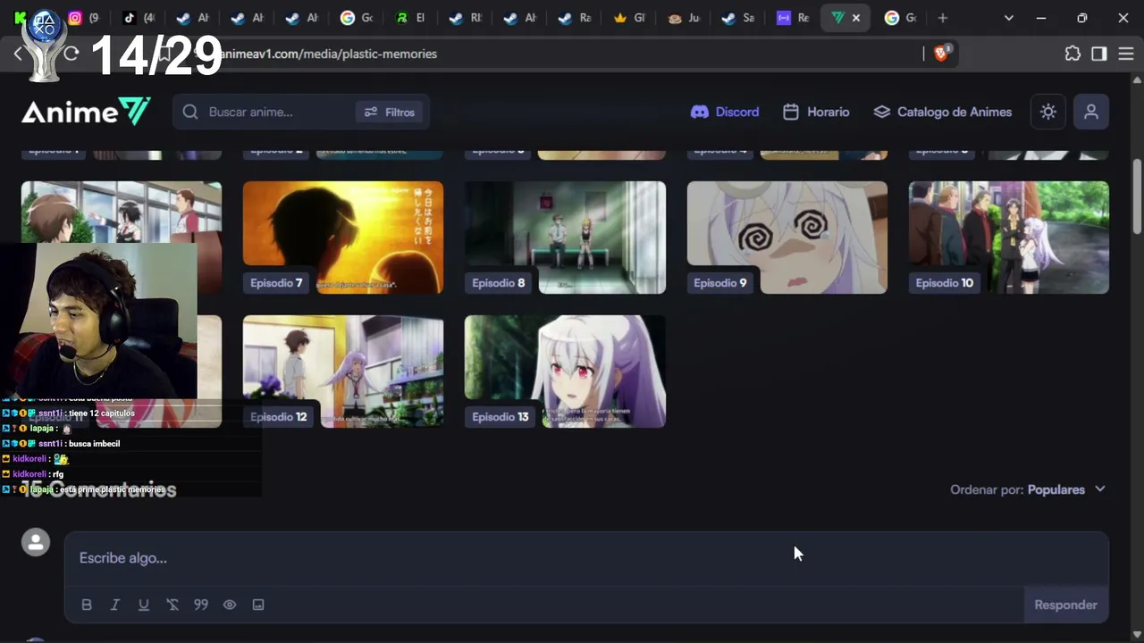Open the browser extensions puzzle icon
The height and width of the screenshot is (643, 1144).
[x=1072, y=54]
